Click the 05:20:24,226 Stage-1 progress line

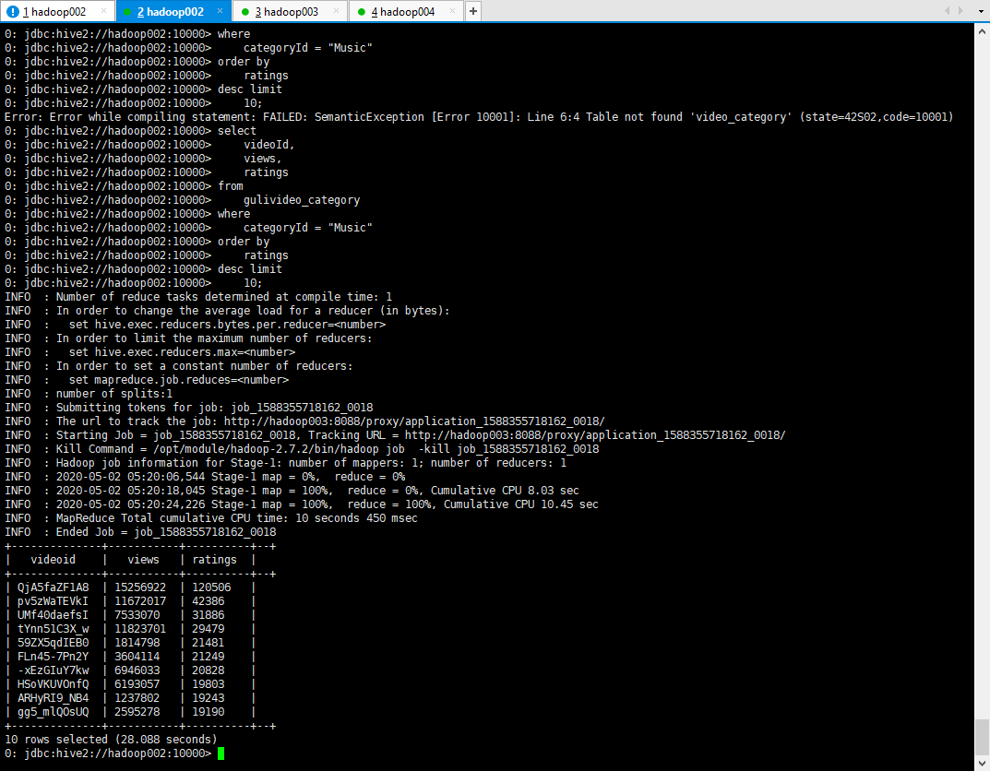point(301,504)
